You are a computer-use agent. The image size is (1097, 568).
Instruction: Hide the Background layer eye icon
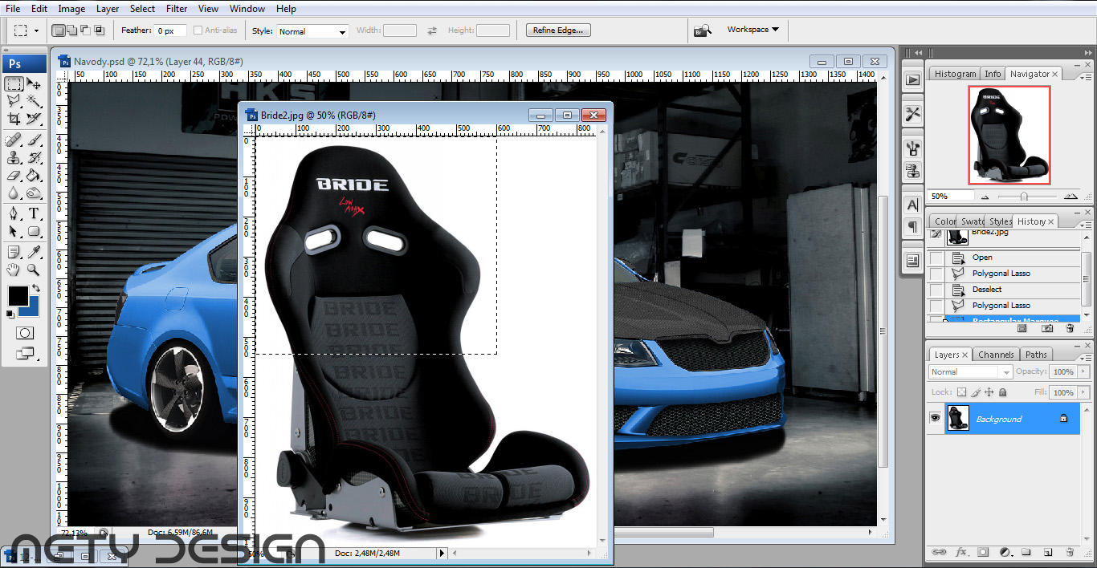point(935,418)
